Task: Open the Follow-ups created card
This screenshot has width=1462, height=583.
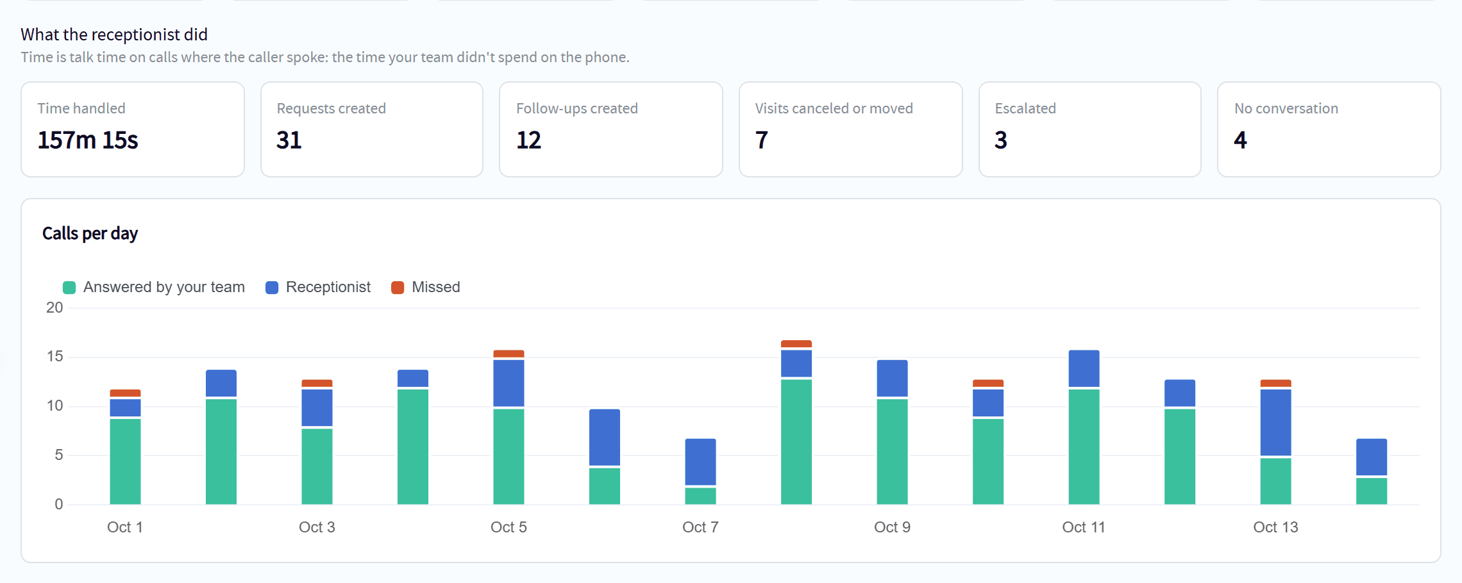Action: 611,129
